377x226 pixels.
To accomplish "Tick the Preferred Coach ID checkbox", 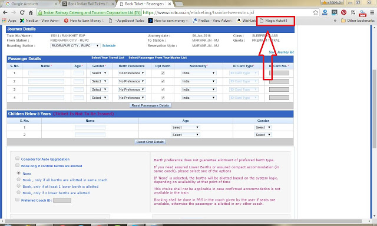I will 17,200.
